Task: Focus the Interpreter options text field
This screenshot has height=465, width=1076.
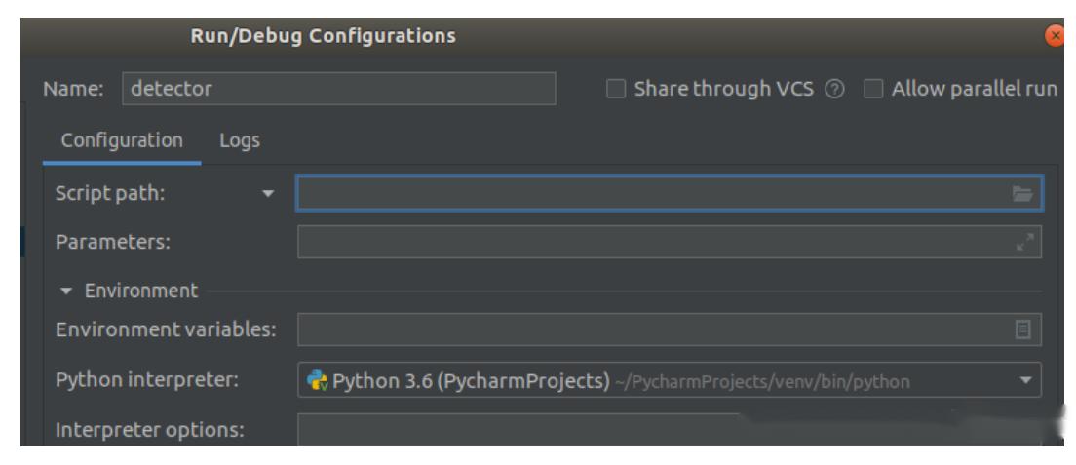Action: pos(517,429)
